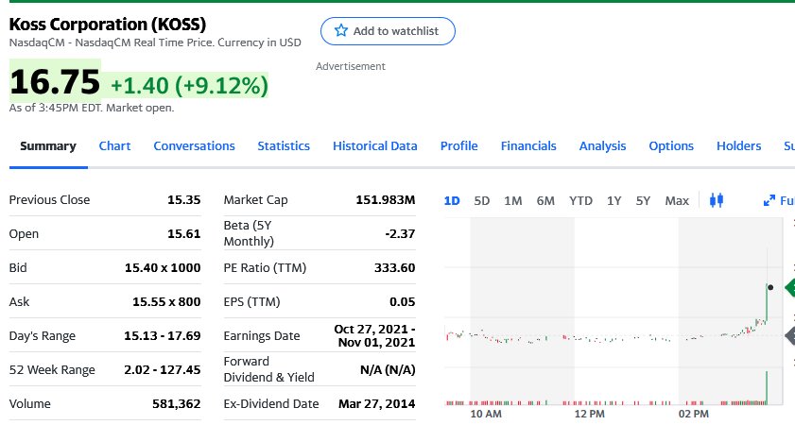Click the 52 Week Range value 2.02 - 127.45
795x425 pixels.
[163, 369]
